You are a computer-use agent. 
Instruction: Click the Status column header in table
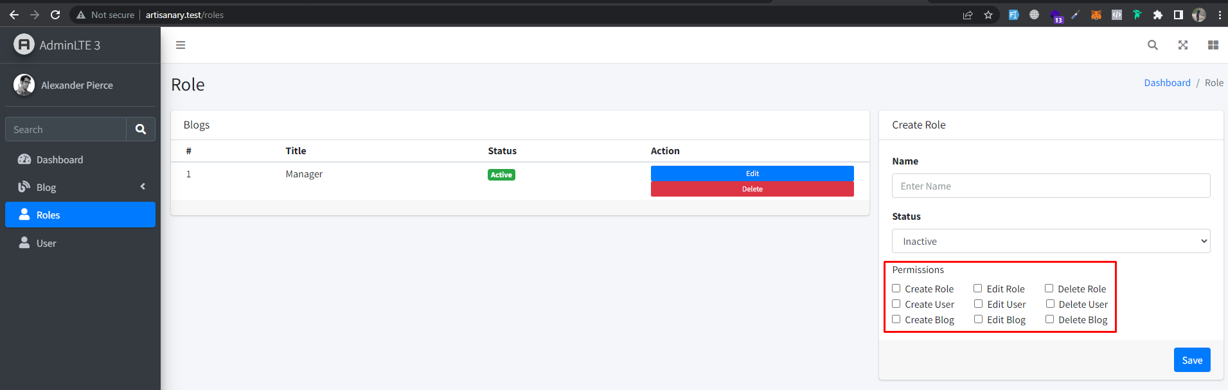[502, 151]
